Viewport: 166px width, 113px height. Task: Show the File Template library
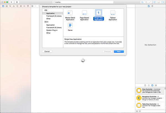[145, 85]
